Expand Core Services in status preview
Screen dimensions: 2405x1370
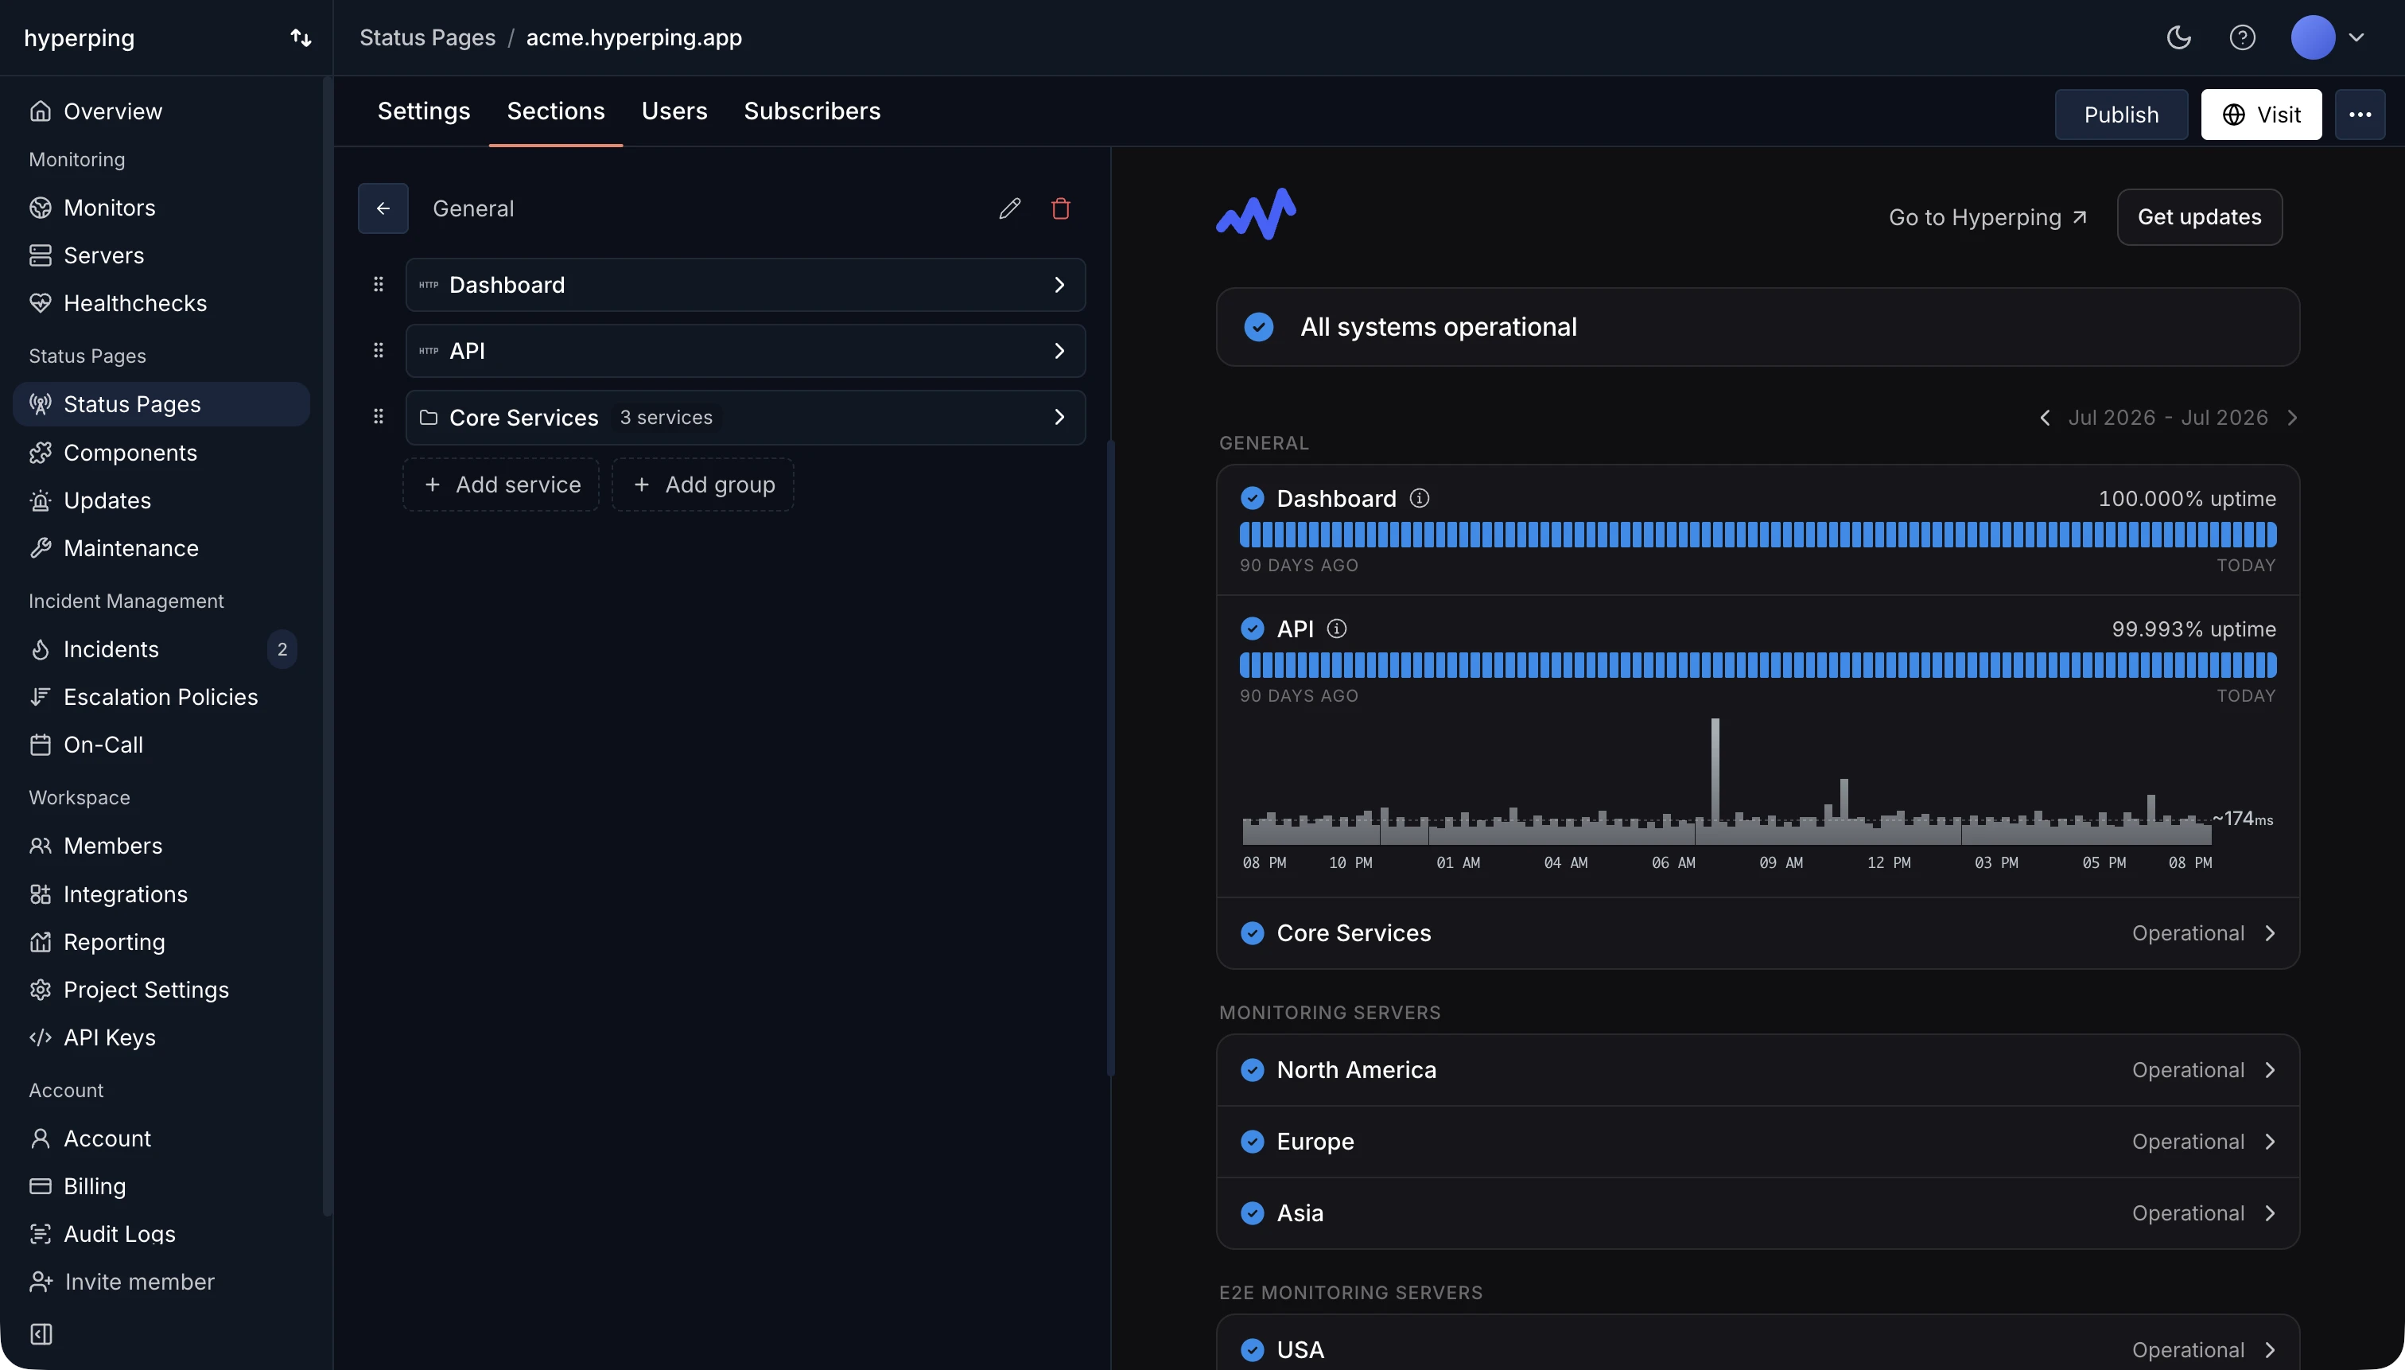[x=1757, y=932]
